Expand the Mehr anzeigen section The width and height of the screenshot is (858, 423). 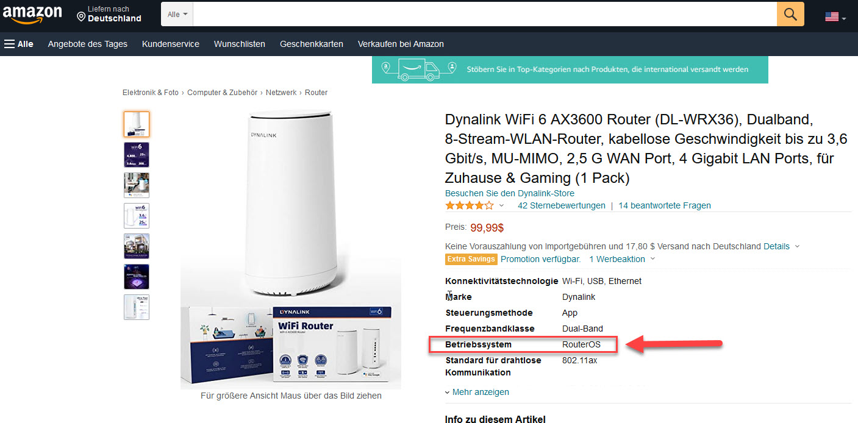tap(477, 392)
